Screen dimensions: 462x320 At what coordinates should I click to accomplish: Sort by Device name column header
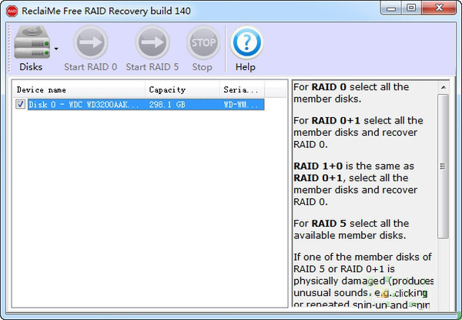(79, 89)
